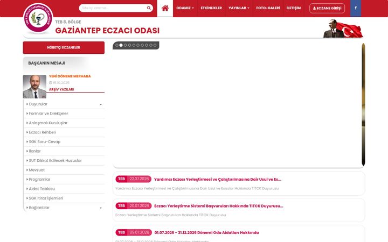Open Duyurular in the sidebar

tap(38, 104)
